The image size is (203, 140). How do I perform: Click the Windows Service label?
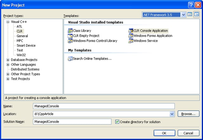coord(146,41)
